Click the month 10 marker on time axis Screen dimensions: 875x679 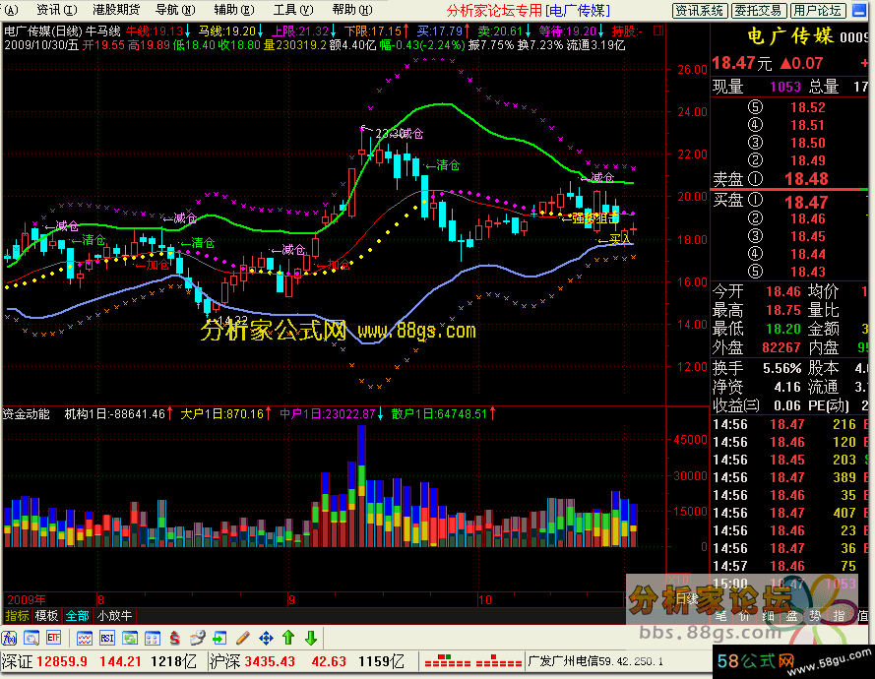click(x=485, y=599)
